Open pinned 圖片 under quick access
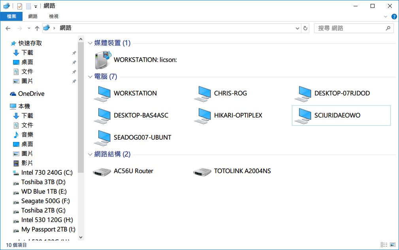Screen dimensions: 399x250 point(23,81)
